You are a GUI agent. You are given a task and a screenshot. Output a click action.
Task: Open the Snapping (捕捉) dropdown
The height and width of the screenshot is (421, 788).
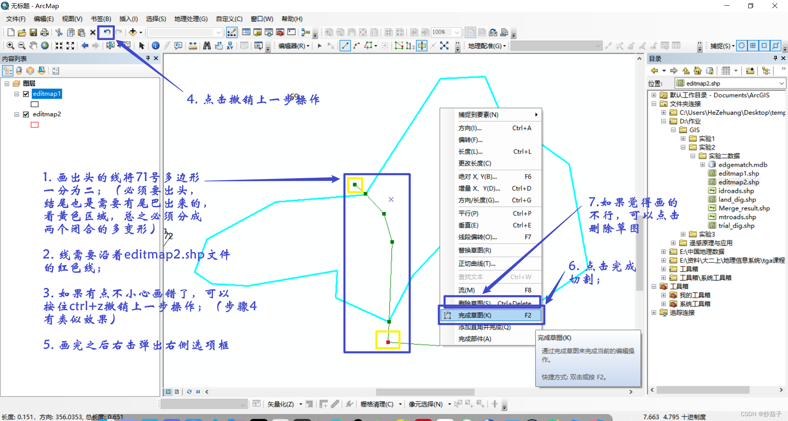pyautogui.click(x=722, y=46)
